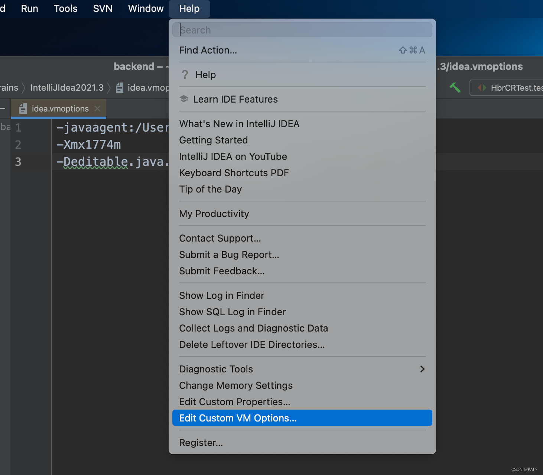The height and width of the screenshot is (475, 543).
Task: Choose Submit Feedback...
Action: (302, 271)
